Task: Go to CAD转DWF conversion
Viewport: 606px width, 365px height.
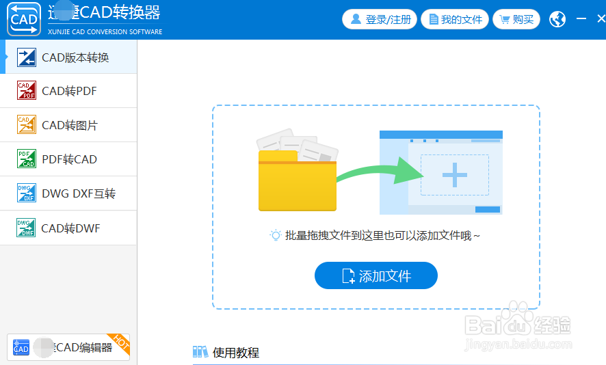Action: 68,228
